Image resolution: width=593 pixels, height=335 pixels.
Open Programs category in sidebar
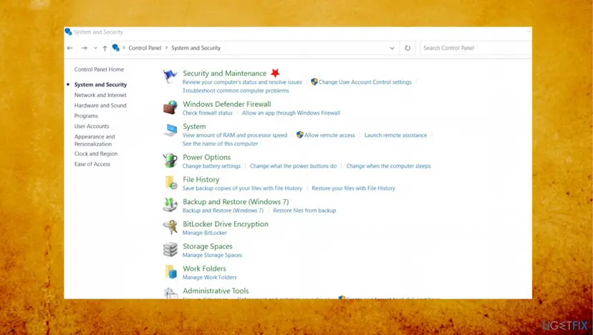coord(86,116)
